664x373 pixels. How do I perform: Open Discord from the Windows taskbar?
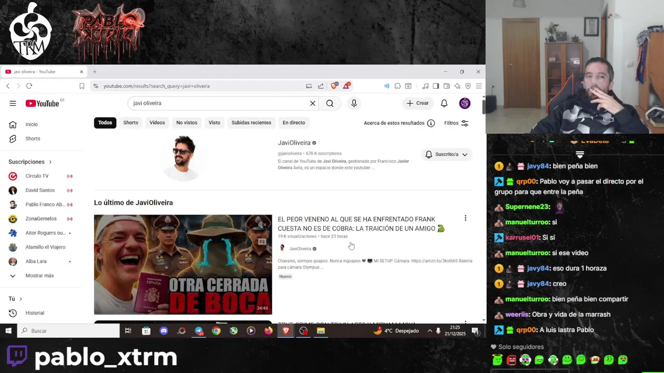coord(164,331)
